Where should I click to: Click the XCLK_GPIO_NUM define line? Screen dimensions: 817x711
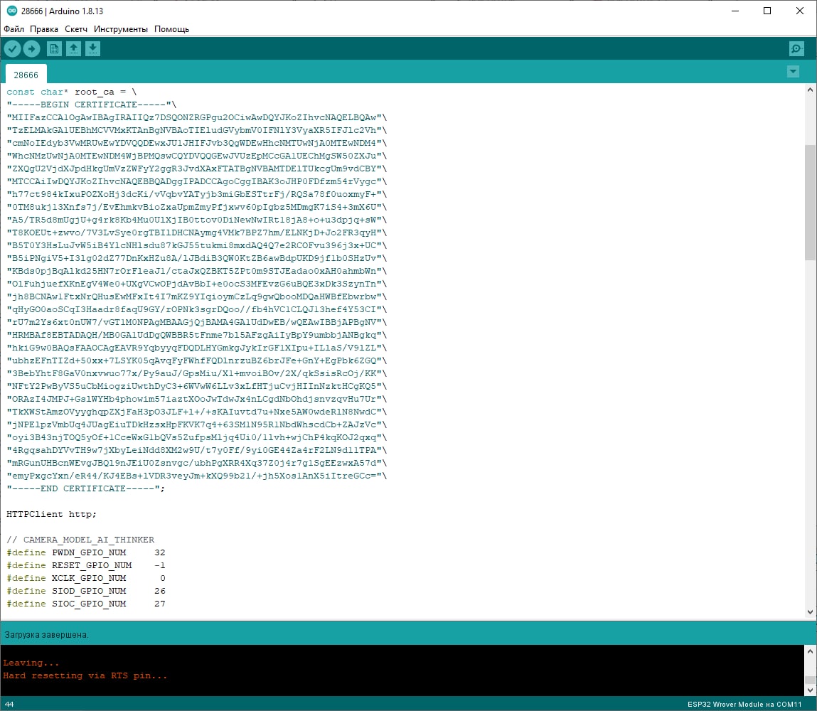pyautogui.click(x=86, y=578)
